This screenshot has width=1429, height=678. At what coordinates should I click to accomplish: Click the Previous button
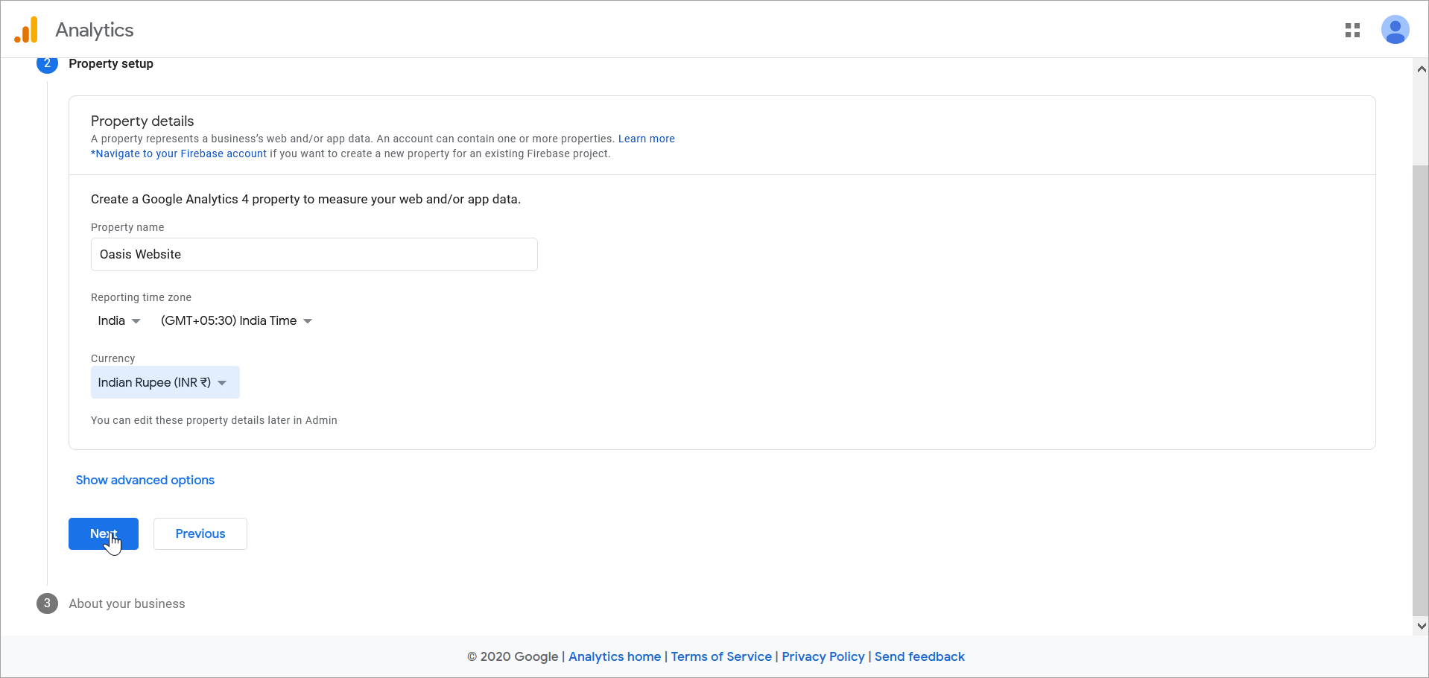200,533
